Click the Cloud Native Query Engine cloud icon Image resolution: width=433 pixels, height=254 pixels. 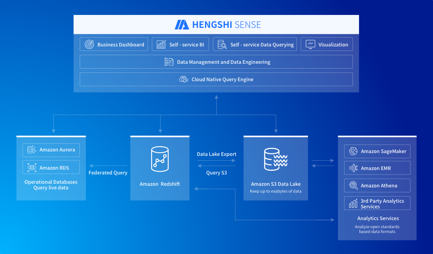point(184,80)
